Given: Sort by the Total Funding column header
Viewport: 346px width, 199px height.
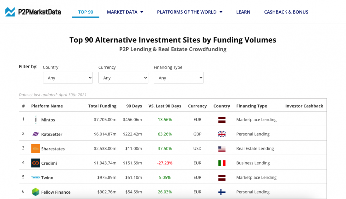Looking at the screenshot, I should [102, 106].
